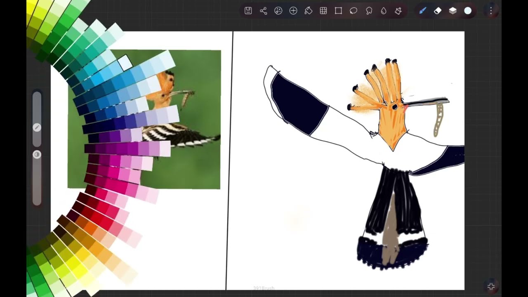Select the transform rectangle tool
Image resolution: width=528 pixels, height=297 pixels.
(x=338, y=11)
